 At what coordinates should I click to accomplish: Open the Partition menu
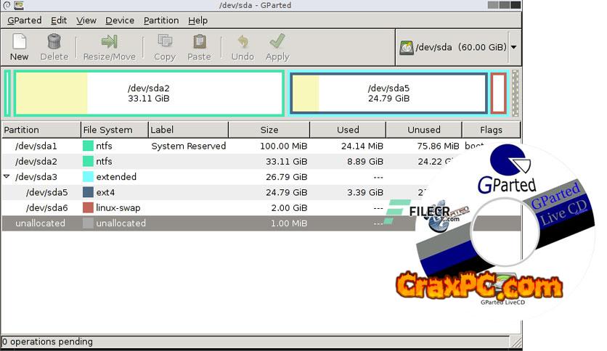coord(161,20)
